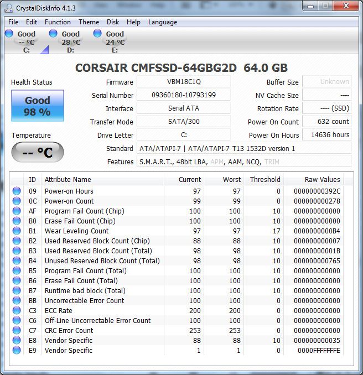Click the NV Cache Size field
Image resolution: width=363 pixels, height=375 pixels.
pos(327,95)
